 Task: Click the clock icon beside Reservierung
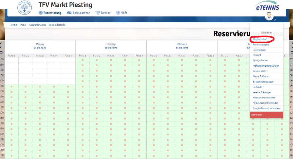[x=41, y=13]
